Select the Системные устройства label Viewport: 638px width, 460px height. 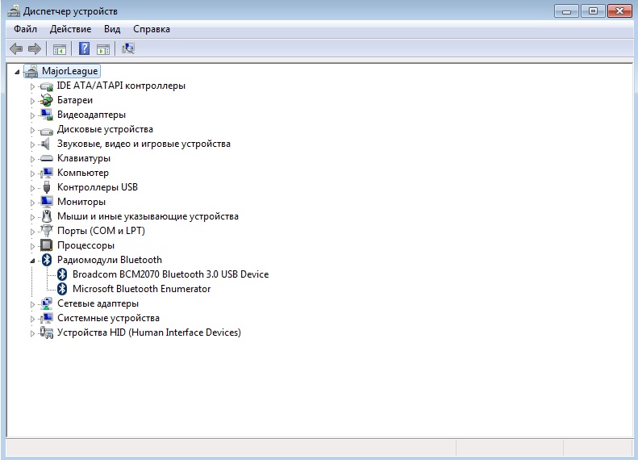(x=108, y=318)
